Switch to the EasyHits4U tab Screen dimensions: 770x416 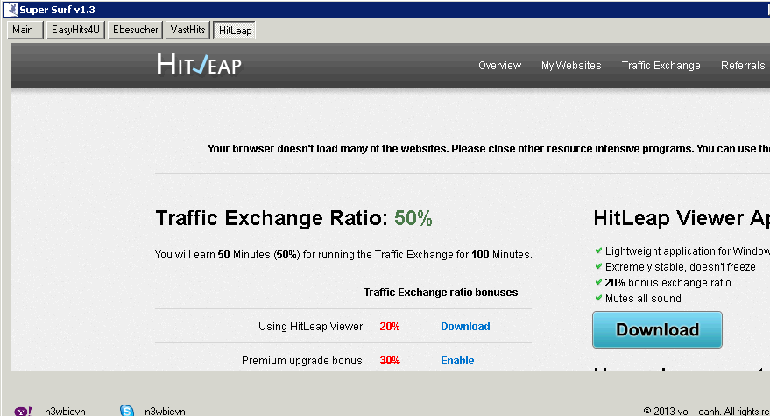[75, 30]
